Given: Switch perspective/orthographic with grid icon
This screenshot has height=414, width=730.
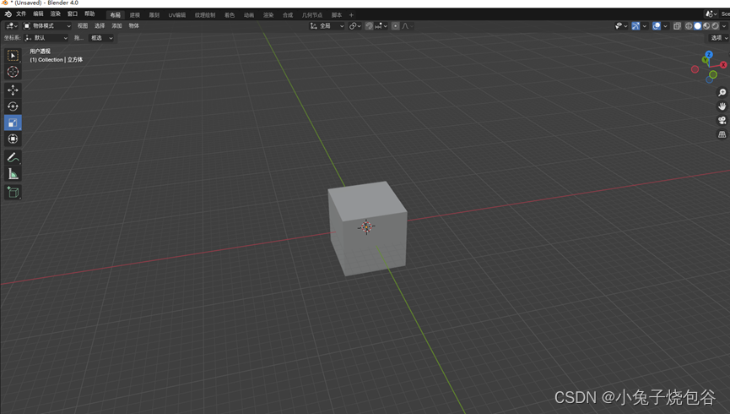Looking at the screenshot, I should click(x=722, y=134).
